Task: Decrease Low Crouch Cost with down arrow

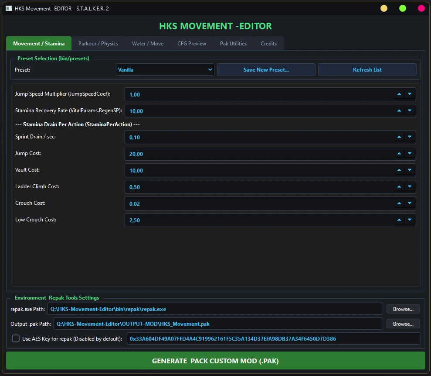Action: tap(410, 220)
